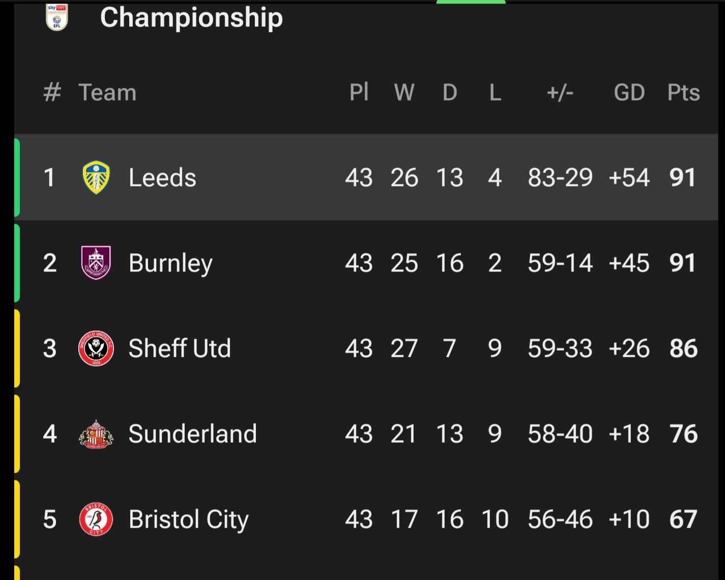Click the EFL Championship league logo

pyautogui.click(x=57, y=17)
